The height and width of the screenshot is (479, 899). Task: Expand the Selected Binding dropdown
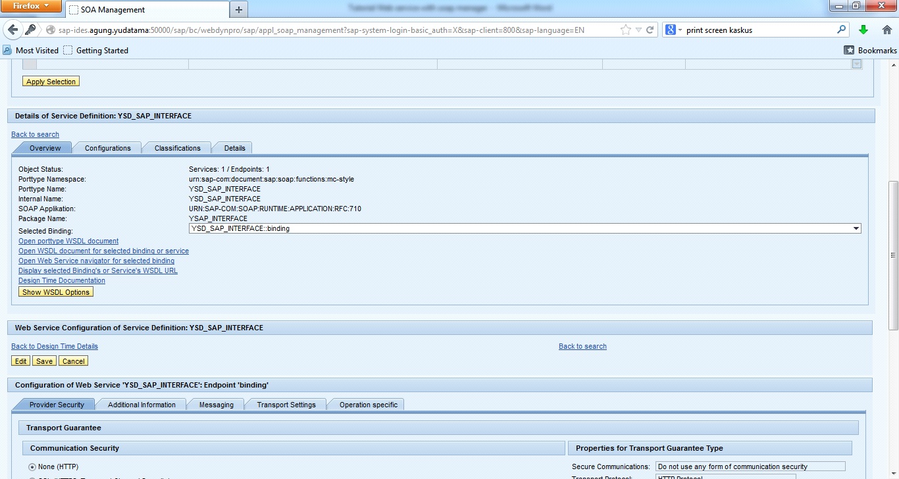point(856,228)
